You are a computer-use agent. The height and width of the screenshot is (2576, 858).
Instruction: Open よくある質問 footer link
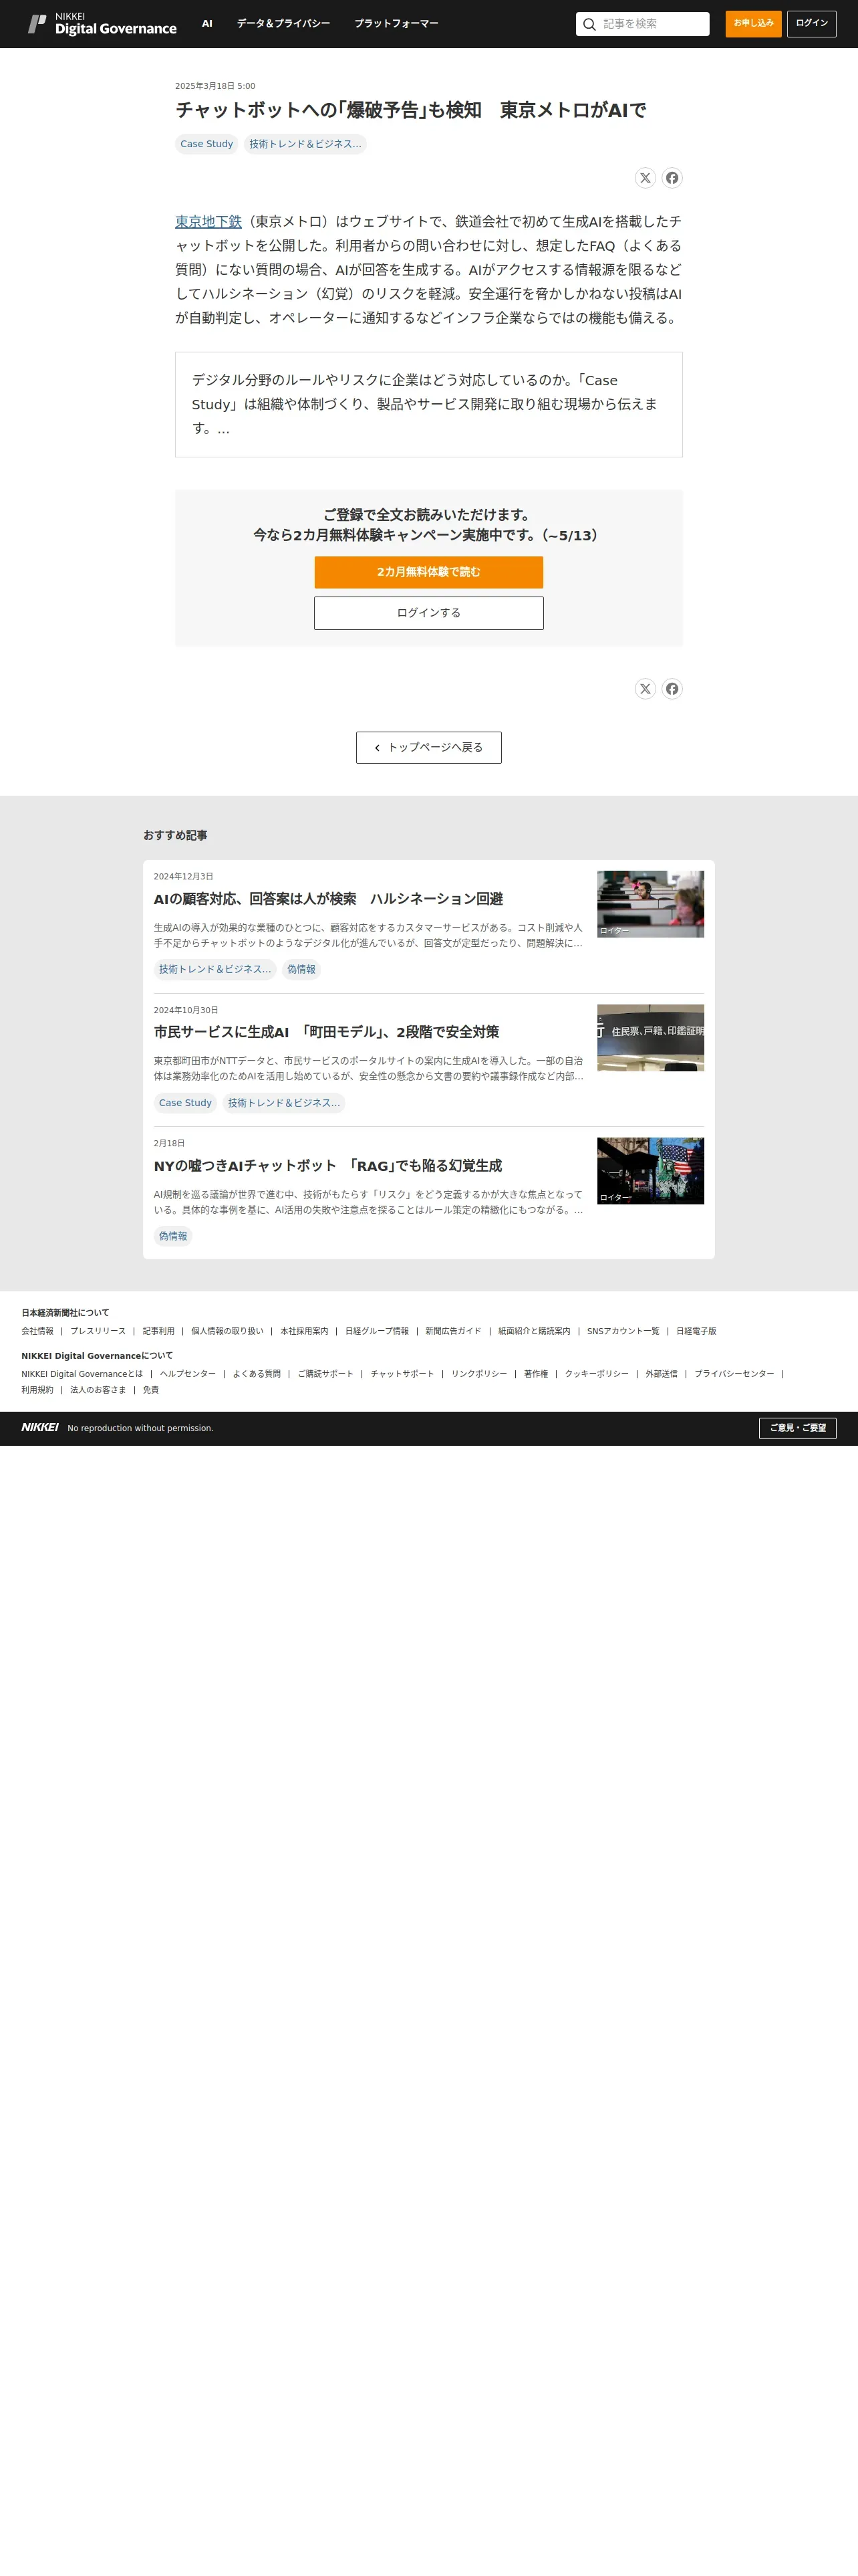pos(257,1374)
